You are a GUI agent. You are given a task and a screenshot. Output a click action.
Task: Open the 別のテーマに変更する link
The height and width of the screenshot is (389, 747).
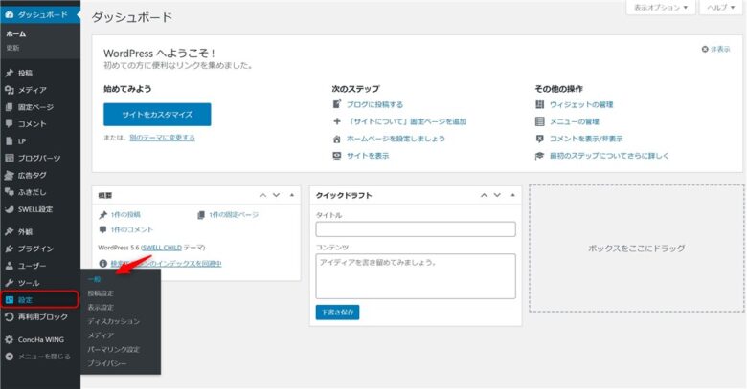pos(162,138)
